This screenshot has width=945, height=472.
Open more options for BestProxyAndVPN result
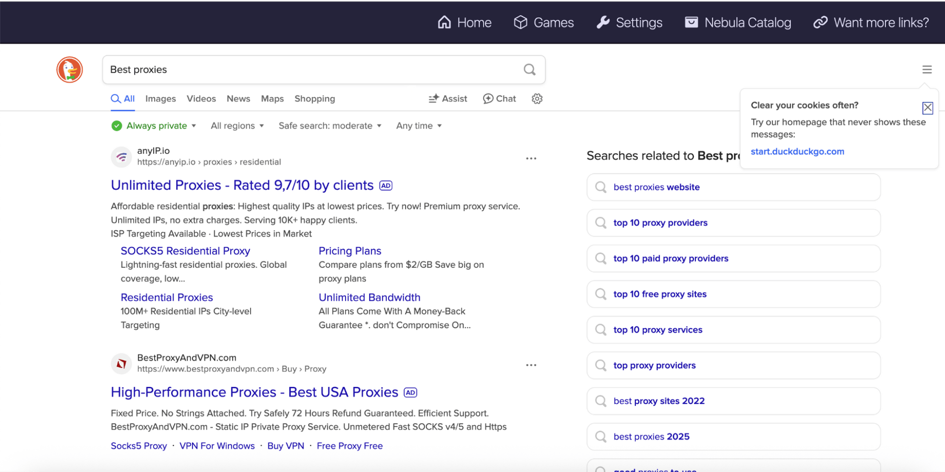(x=531, y=365)
